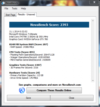Select the Results - Unsaved tab
100x107 pixels.
(x=26, y=14)
